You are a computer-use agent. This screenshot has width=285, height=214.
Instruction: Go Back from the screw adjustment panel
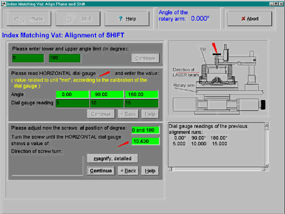point(128,171)
